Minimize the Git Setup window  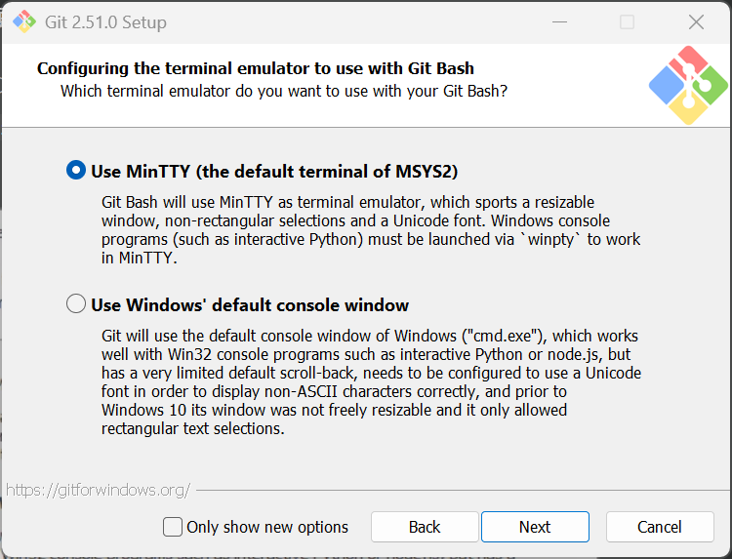pyautogui.click(x=558, y=21)
